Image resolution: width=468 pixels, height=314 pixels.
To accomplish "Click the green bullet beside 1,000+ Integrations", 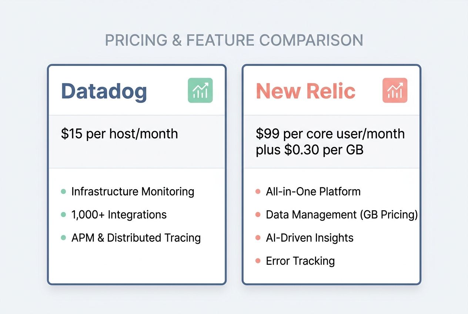I will pos(63,215).
